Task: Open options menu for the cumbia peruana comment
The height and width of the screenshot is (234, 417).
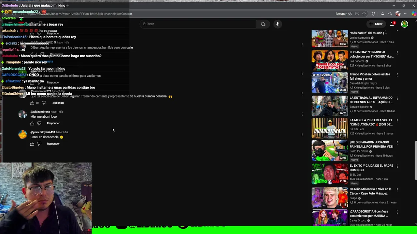Action: pos(302,94)
